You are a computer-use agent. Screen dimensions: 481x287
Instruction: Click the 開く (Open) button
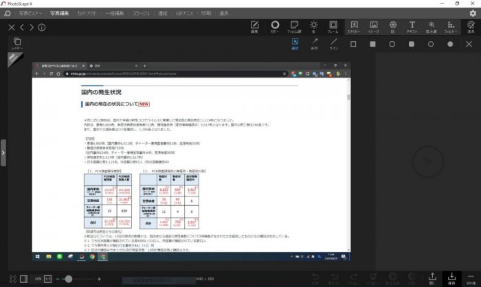pyautogui.click(x=432, y=278)
